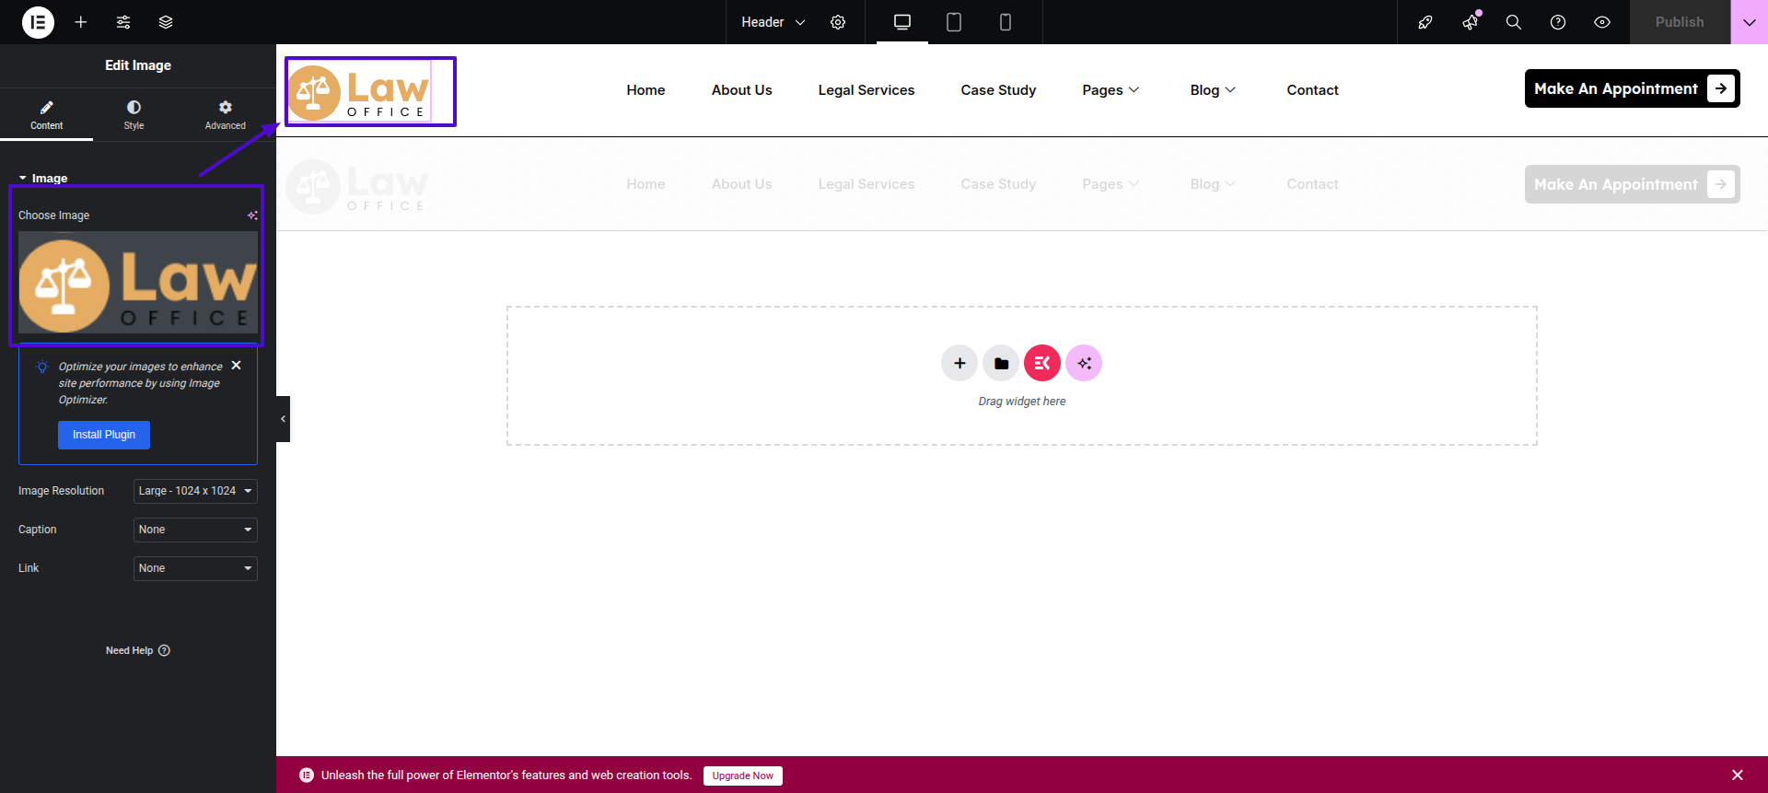Image resolution: width=1768 pixels, height=793 pixels.
Task: Collapse the Image section header
Action: pos(43,178)
